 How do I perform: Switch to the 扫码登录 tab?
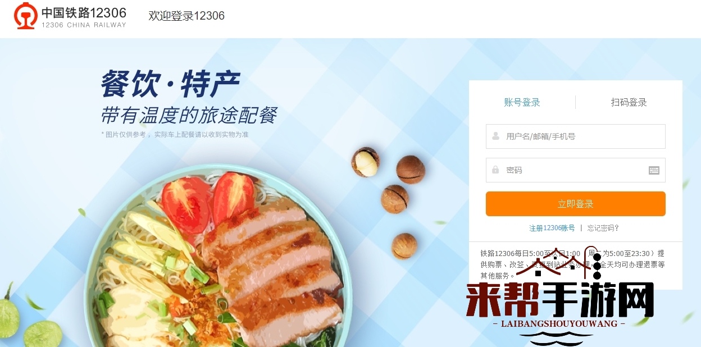pyautogui.click(x=629, y=102)
